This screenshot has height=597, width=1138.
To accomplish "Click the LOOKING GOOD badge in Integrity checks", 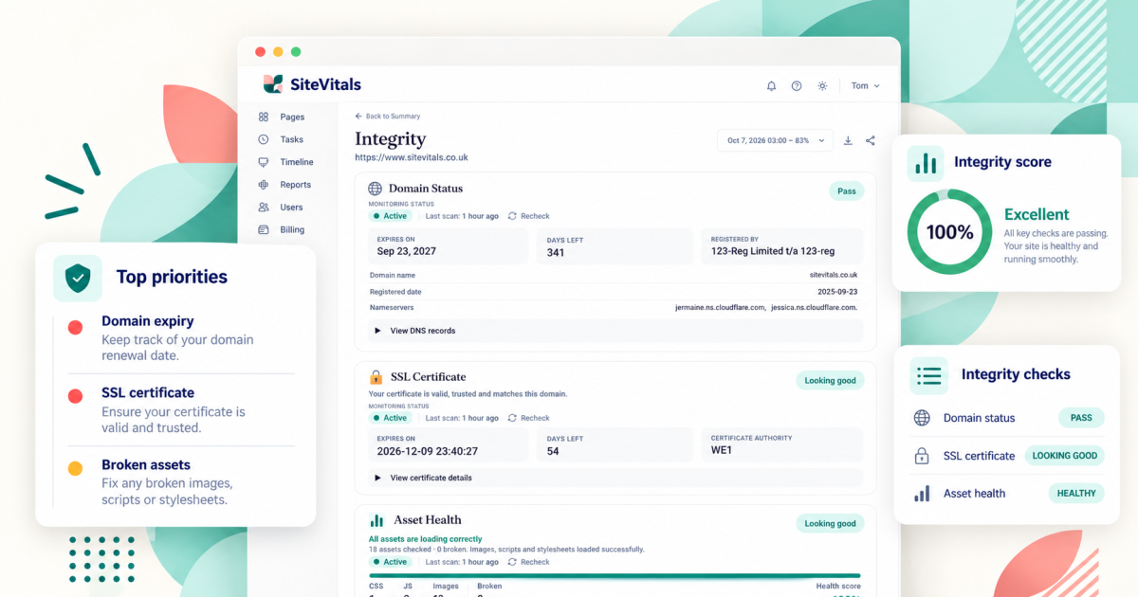I will (x=1065, y=456).
